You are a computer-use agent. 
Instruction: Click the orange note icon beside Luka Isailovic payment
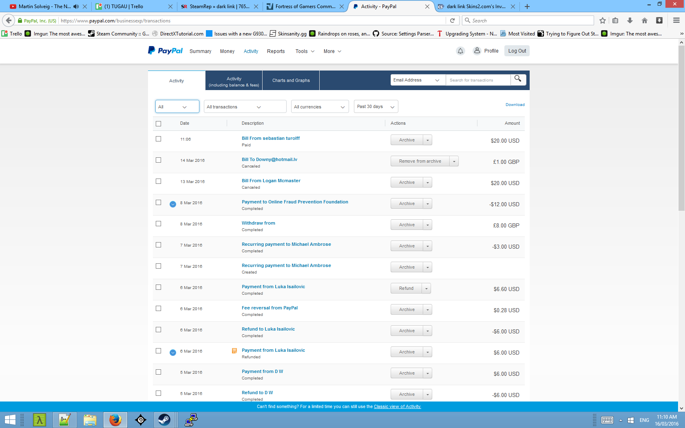tap(234, 351)
